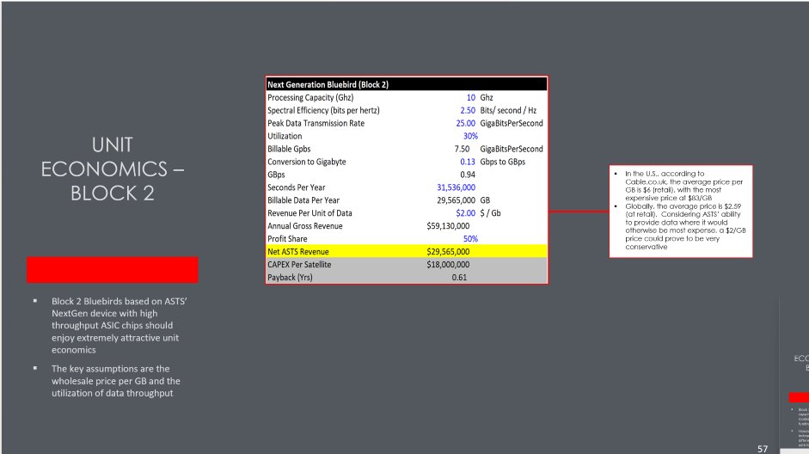Click the Billable Gpbs value '7.50'
This screenshot has height=454, width=809.
tap(462, 149)
